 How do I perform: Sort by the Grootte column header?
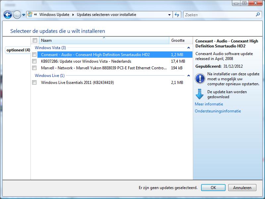[181, 40]
